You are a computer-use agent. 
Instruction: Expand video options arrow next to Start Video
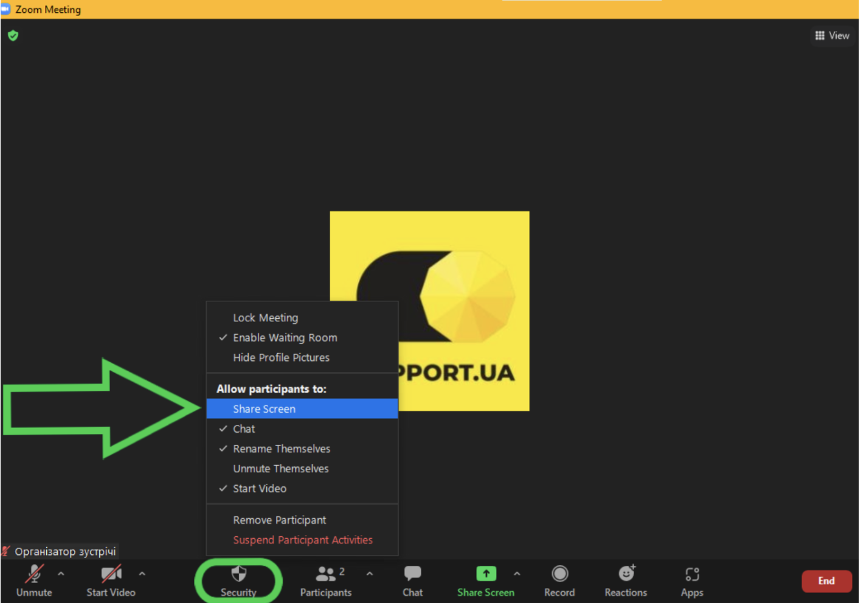[142, 574]
